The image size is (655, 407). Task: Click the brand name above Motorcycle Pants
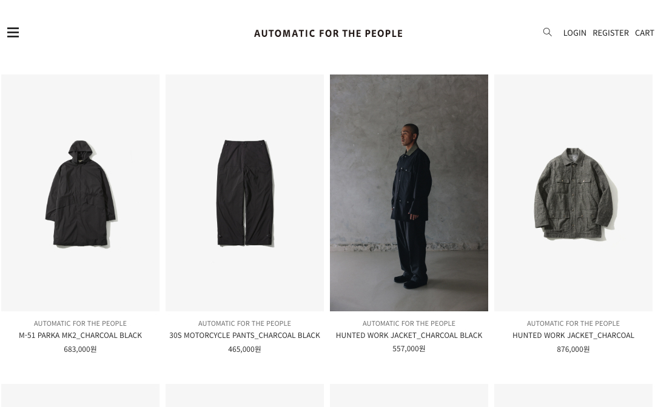[244, 323]
